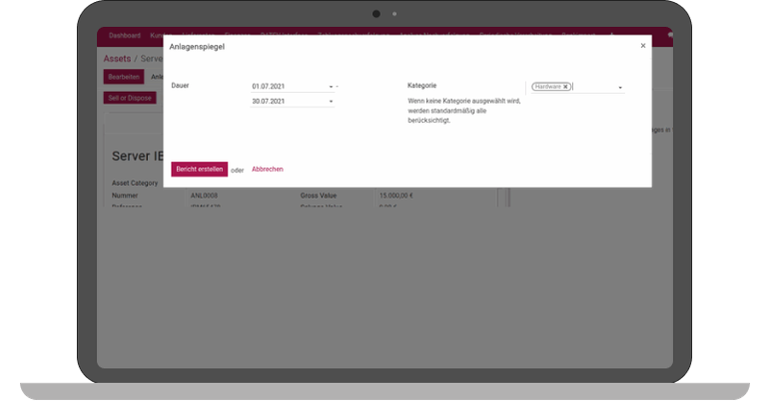
Task: Open the end date 30.07.2021 picker arrow
Action: click(331, 102)
